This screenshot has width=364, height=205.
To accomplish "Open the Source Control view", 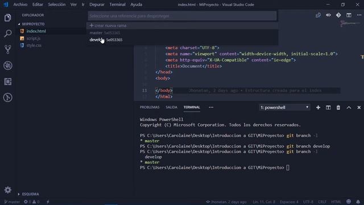I will tap(7, 50).
